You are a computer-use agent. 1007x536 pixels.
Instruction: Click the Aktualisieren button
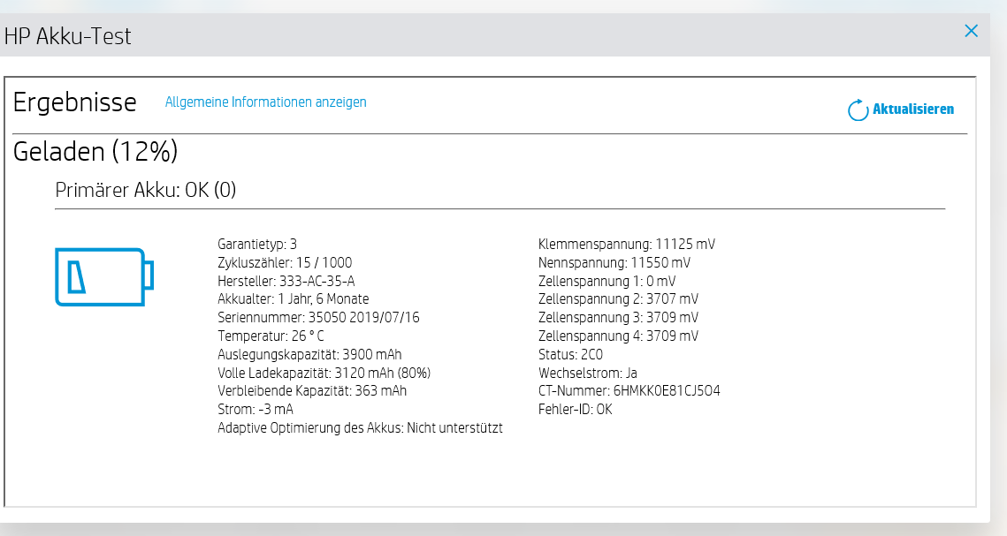point(912,109)
